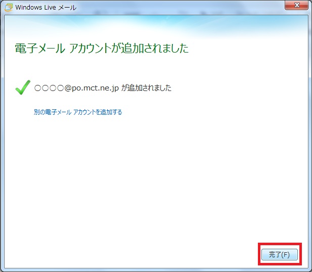This screenshot has width=312, height=272.
Task: Click the Windows Live Mail title bar icon
Action: pyautogui.click(x=9, y=8)
